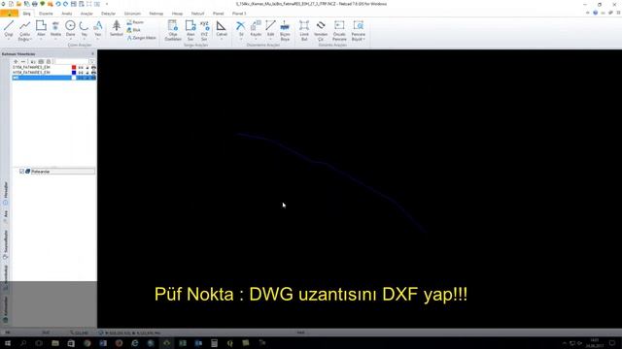Viewport: 622px width, 349px height.
Task: Toggle visibility of the highlighted layer row
Action: click(81, 78)
